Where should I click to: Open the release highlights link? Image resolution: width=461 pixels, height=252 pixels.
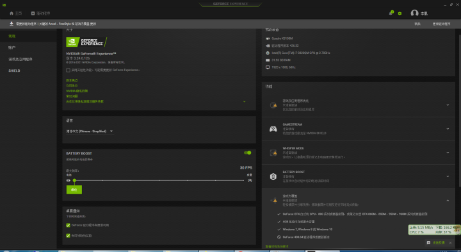[x=72, y=80]
